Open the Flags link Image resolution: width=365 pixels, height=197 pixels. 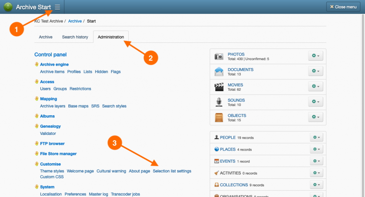(x=116, y=72)
